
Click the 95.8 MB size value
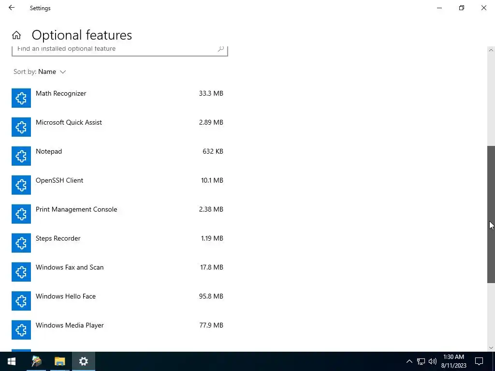(x=211, y=296)
